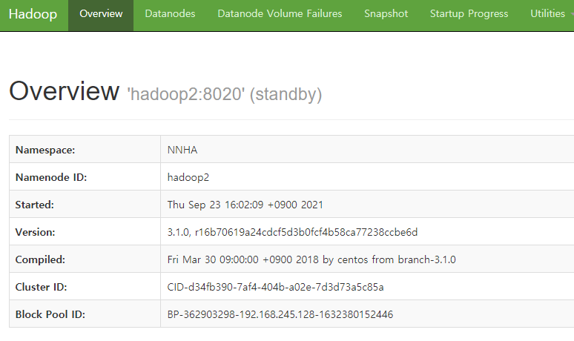574x341 pixels.
Task: Open the Startup Progress tab
Action: [469, 14]
